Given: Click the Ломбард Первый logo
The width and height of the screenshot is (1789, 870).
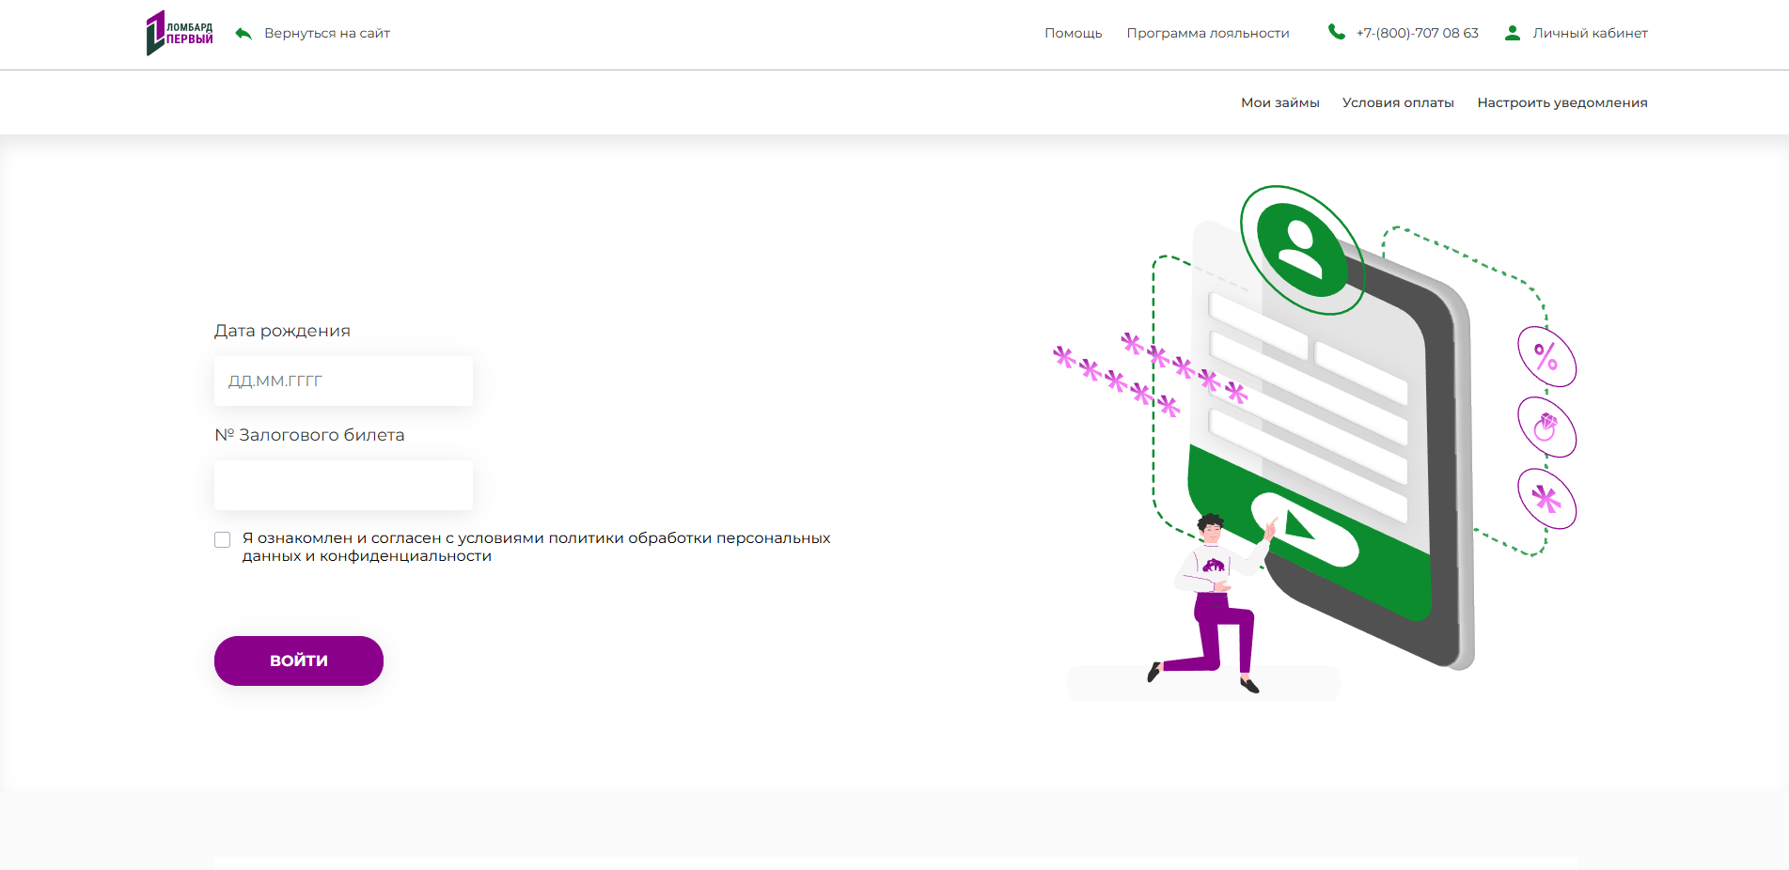Looking at the screenshot, I should click(180, 33).
